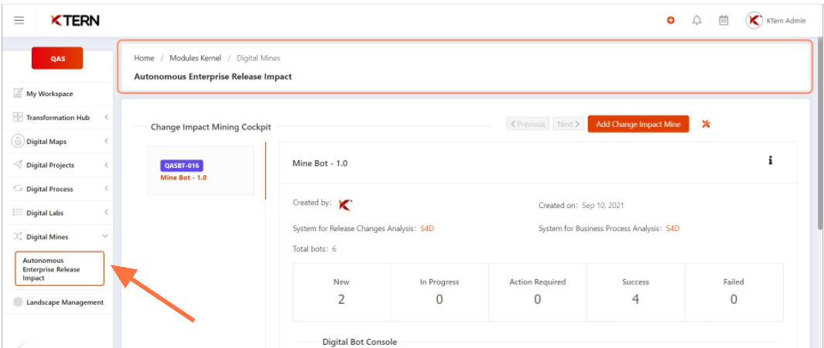Click Change Impact Mining Cockpit heading
This screenshot has height=348, width=824.
point(210,127)
